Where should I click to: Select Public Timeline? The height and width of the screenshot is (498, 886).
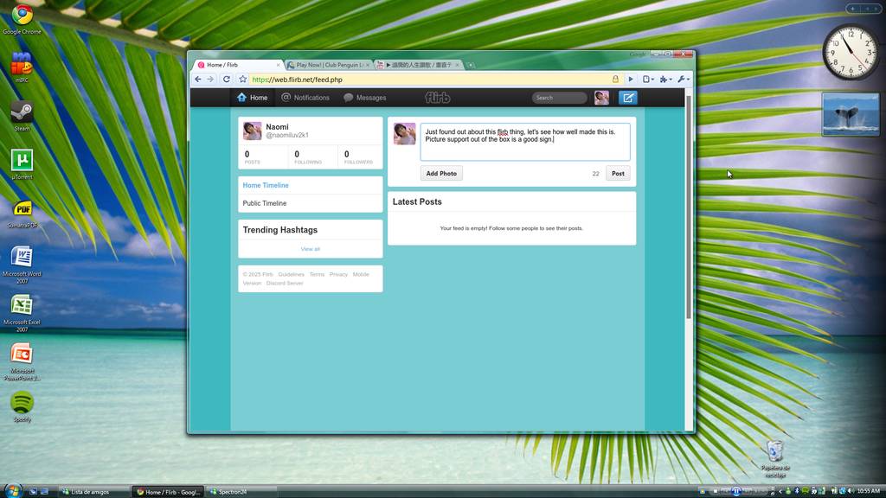tap(265, 203)
